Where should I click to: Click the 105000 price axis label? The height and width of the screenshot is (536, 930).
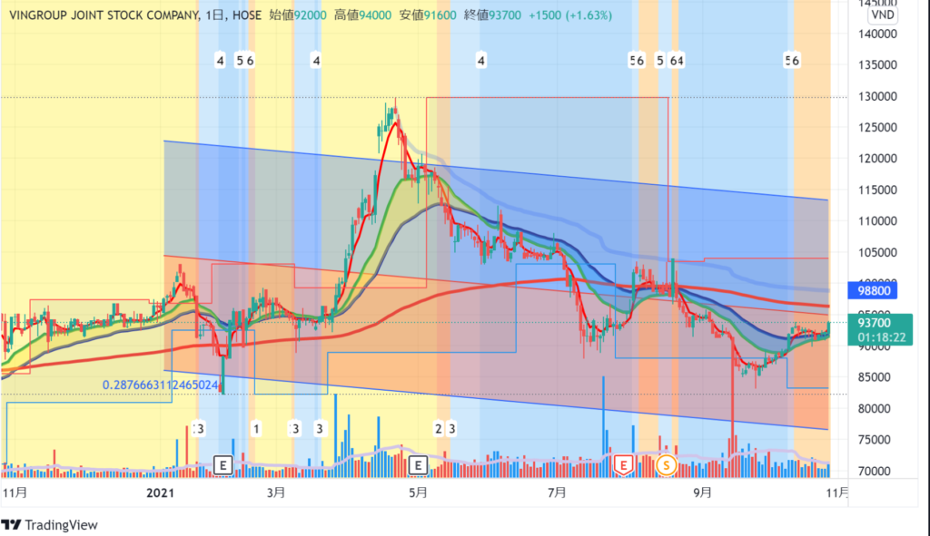(x=877, y=252)
